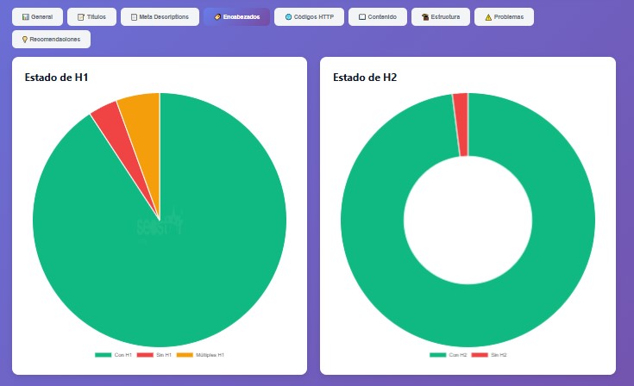The height and width of the screenshot is (386, 634).
Task: Click the screen icon on Contenido tab
Action: click(362, 17)
